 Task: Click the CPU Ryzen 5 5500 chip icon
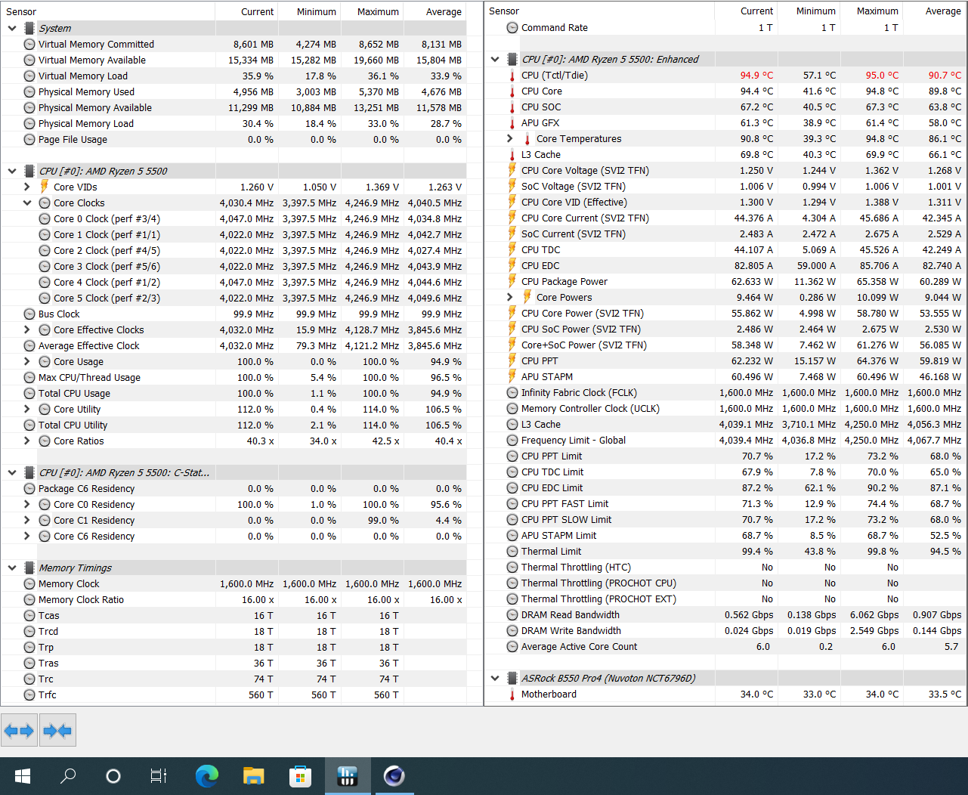[29, 171]
